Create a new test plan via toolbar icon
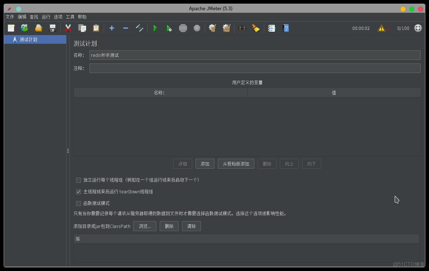The height and width of the screenshot is (271, 429). tap(11, 28)
